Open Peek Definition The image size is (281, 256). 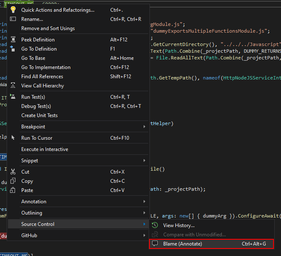tap(78, 39)
